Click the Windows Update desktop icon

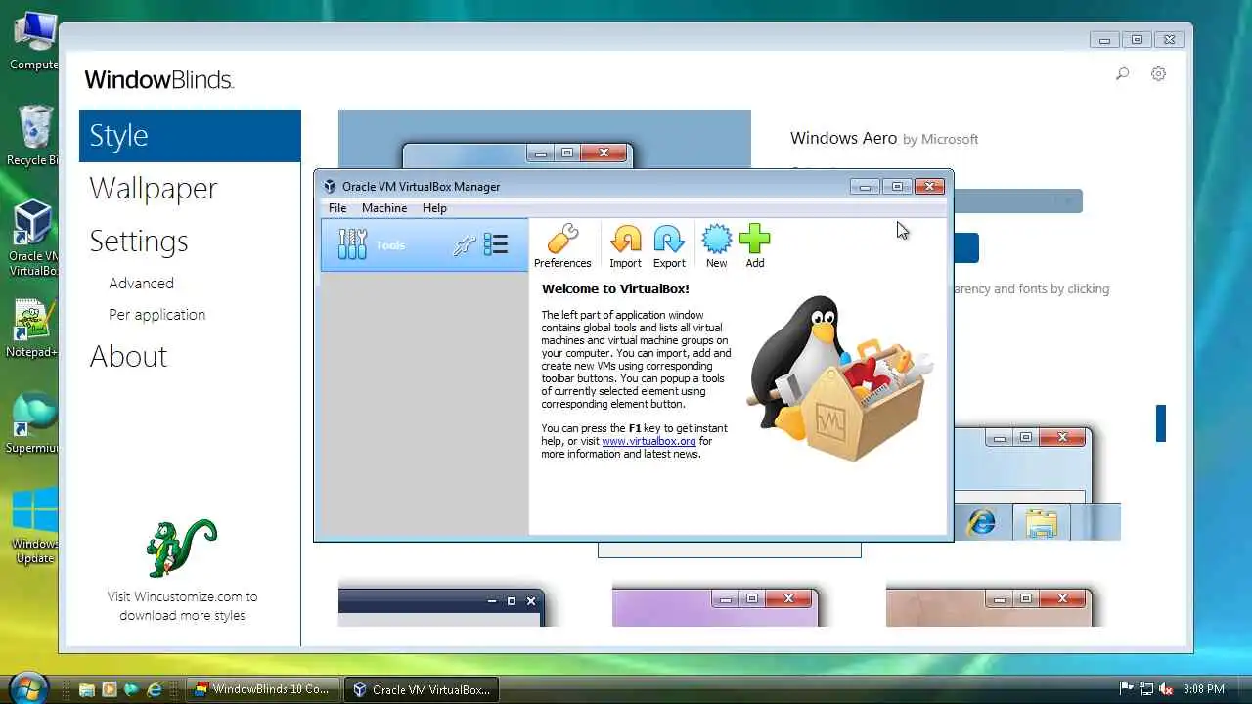tap(33, 526)
